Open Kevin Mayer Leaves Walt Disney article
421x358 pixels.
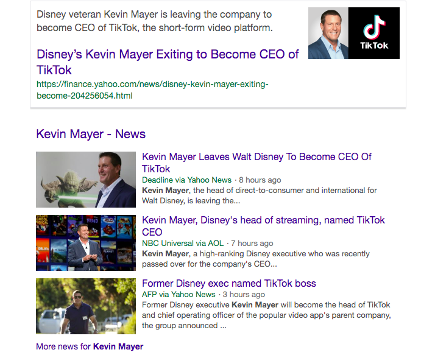[256, 163]
